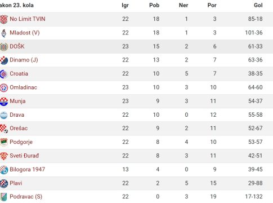Viewport: 273px width, 203px height.
Task: Click the Podgorje club crest
Action: (x=3, y=142)
